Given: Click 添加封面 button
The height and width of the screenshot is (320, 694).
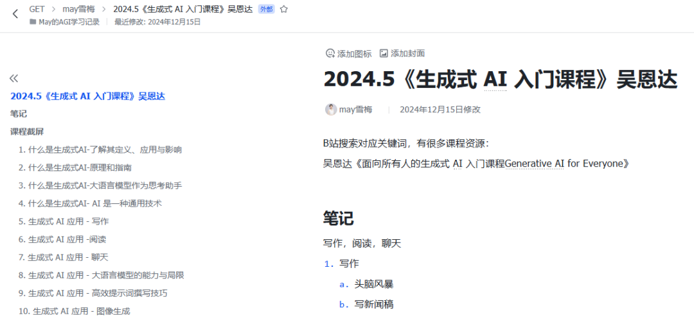Looking at the screenshot, I should 402,53.
